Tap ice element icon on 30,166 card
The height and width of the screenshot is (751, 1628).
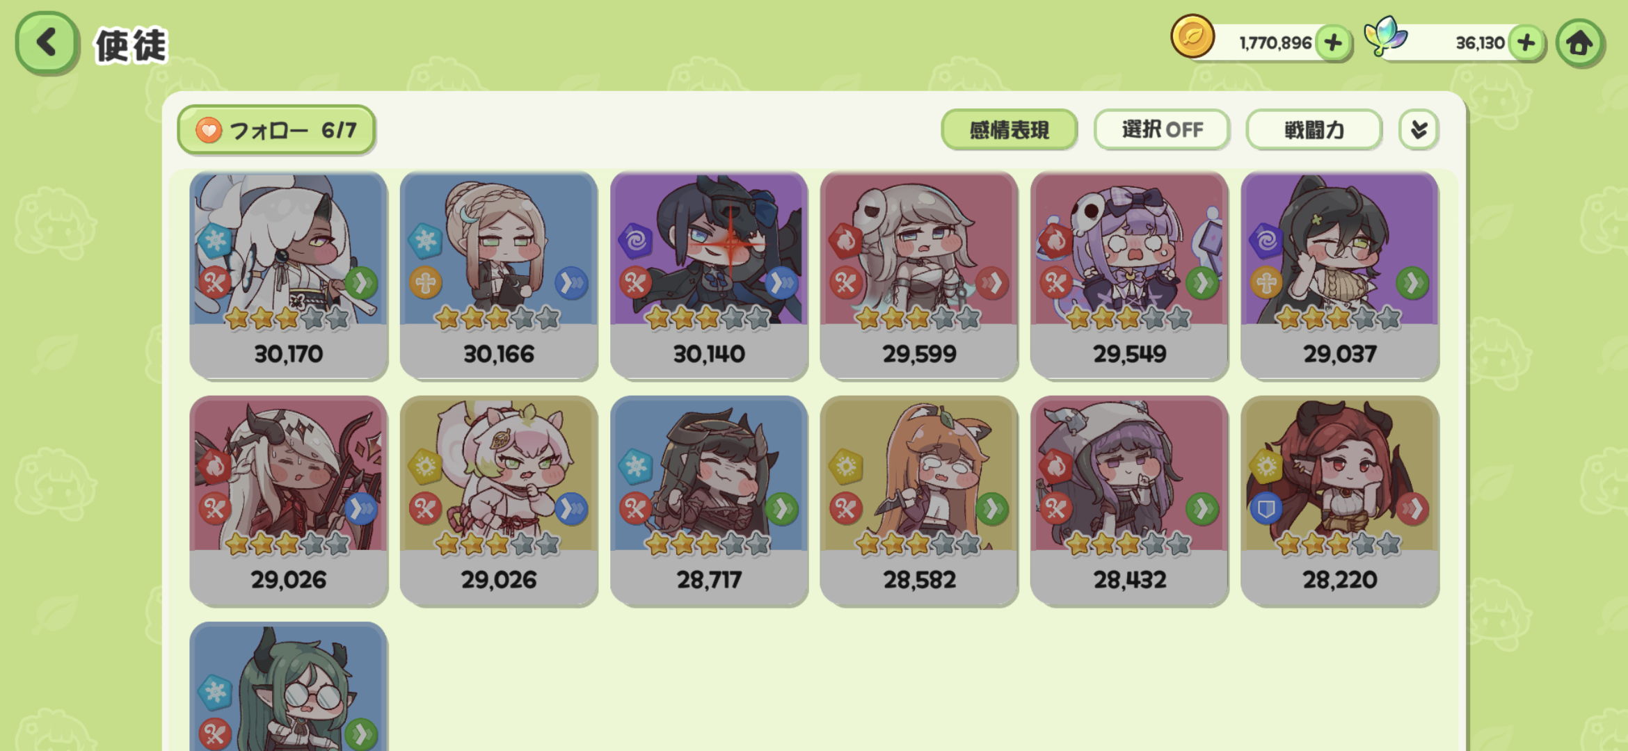pyautogui.click(x=425, y=241)
